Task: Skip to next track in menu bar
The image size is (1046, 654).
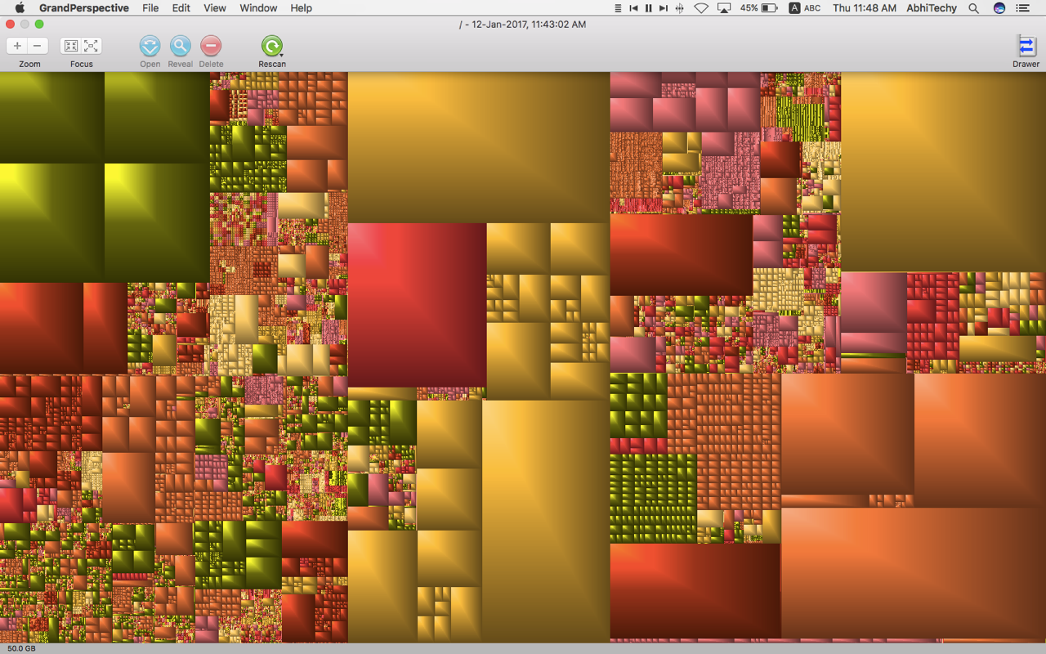Action: click(663, 8)
